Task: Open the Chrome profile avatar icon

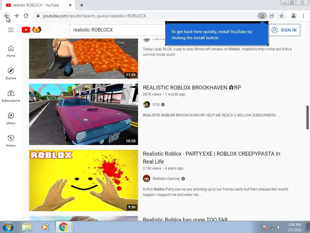Action: 294,16
